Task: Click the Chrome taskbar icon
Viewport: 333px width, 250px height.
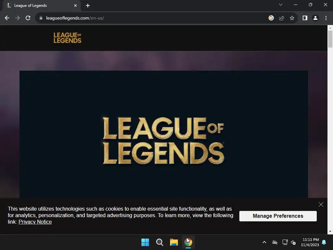Action: coord(188,242)
